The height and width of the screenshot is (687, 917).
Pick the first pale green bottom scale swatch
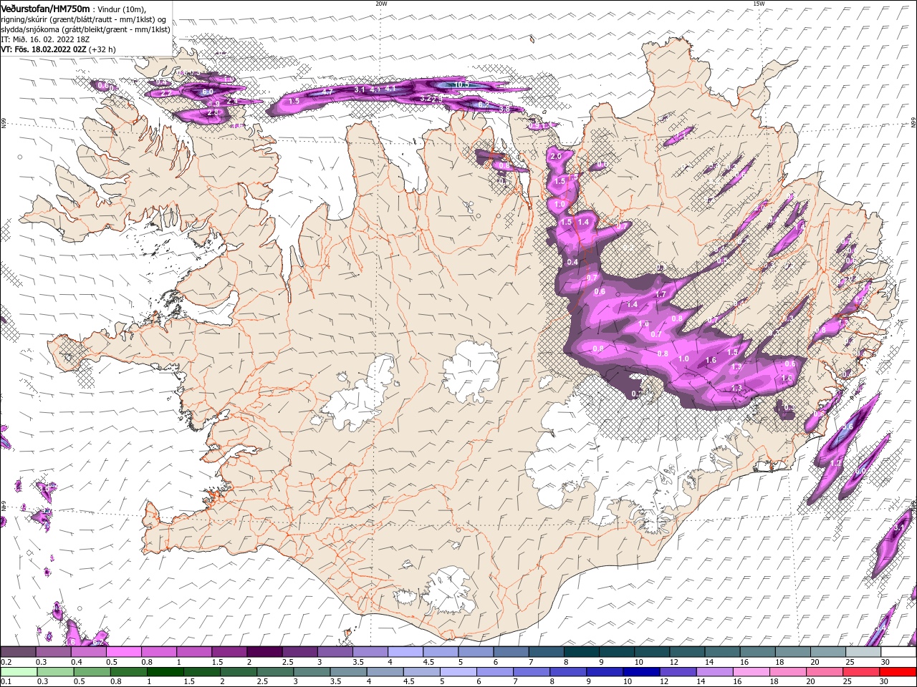[19, 672]
